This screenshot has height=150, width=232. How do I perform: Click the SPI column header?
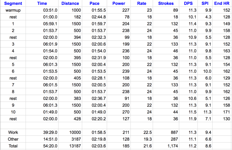click(x=205, y=4)
